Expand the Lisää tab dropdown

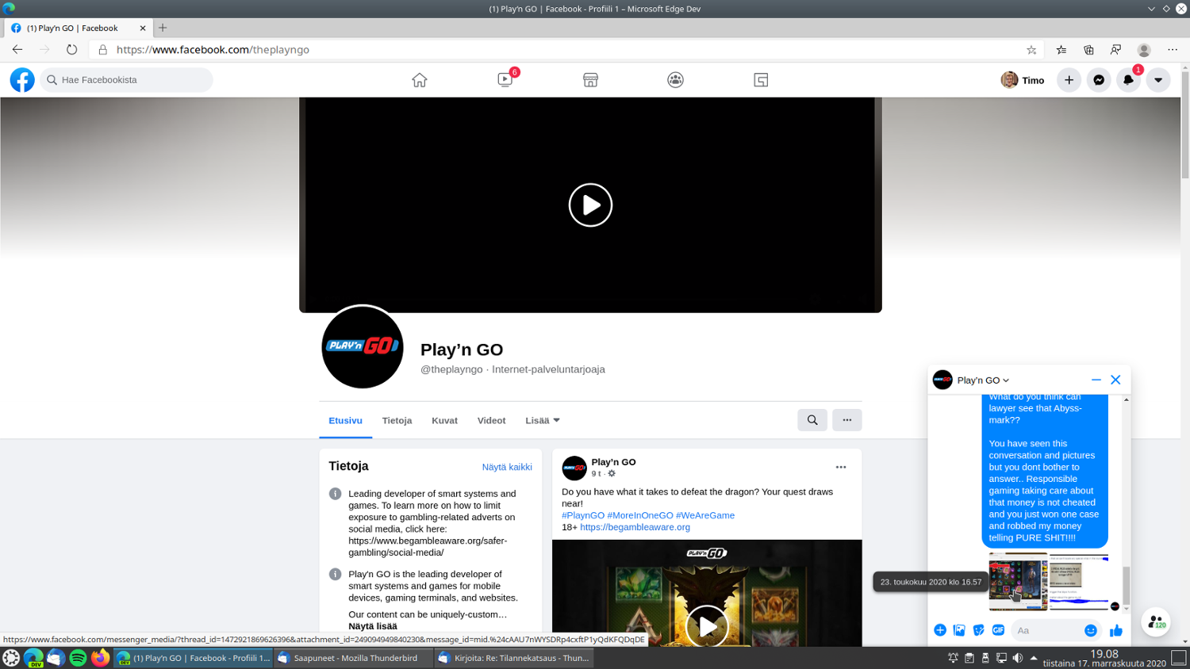543,420
